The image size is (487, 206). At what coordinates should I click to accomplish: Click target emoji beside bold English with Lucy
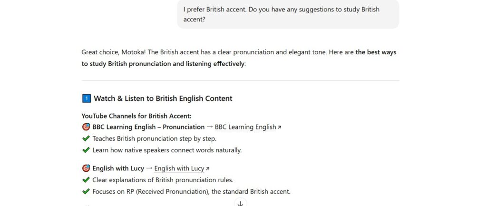click(86, 168)
